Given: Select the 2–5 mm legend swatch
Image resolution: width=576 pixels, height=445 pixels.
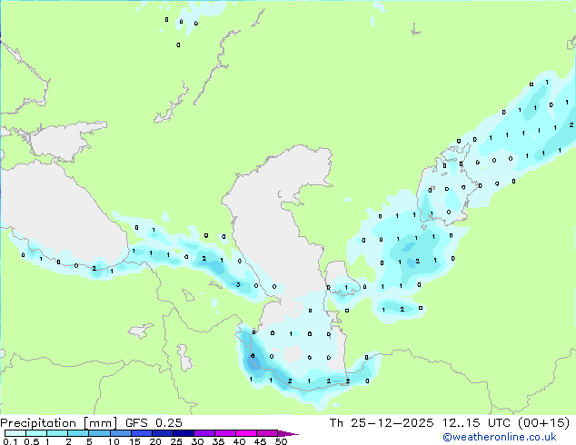Looking at the screenshot, I should [x=78, y=433].
